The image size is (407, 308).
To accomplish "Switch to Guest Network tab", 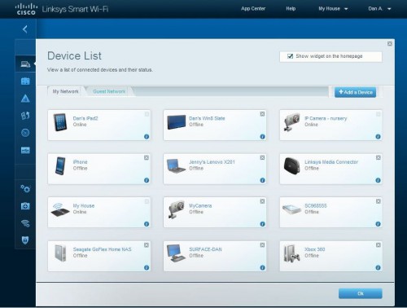I will (x=109, y=91).
